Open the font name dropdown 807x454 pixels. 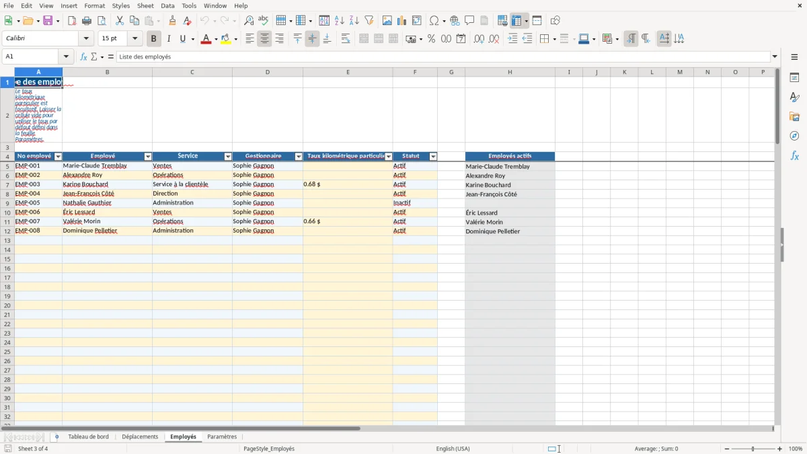(86, 39)
